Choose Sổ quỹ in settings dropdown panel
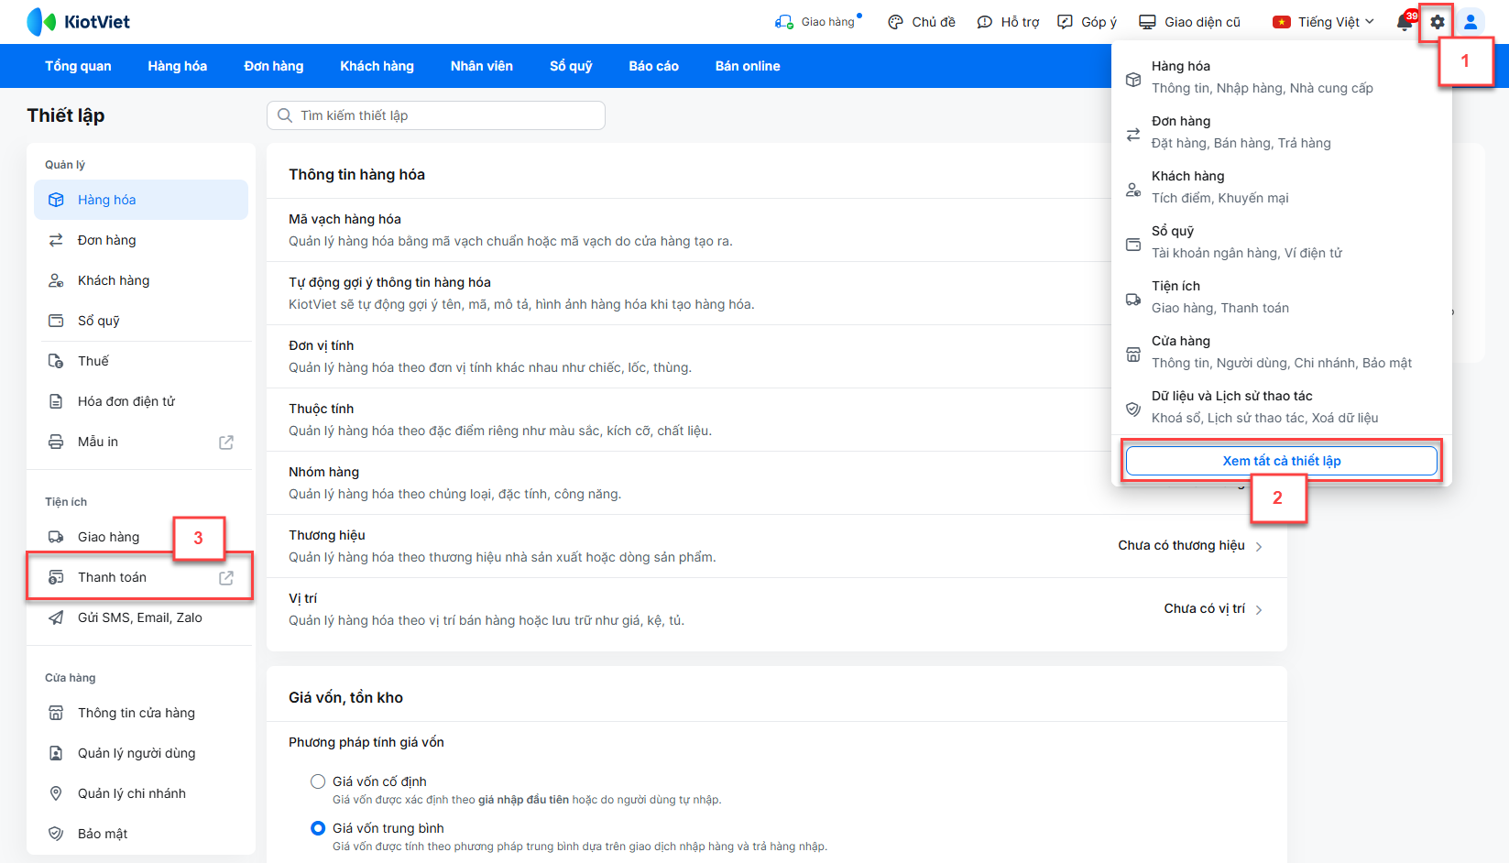 (x=1282, y=242)
